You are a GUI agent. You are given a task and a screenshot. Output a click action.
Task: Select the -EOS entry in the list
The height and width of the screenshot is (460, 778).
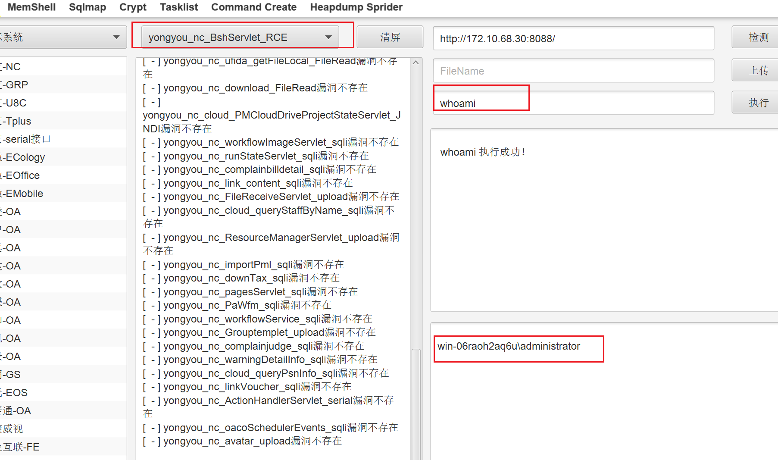[x=63, y=393]
